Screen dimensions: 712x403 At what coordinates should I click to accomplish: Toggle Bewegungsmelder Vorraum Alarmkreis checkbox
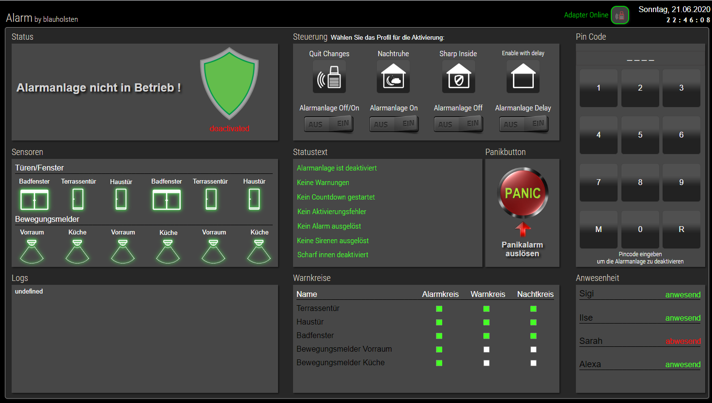pos(439,349)
